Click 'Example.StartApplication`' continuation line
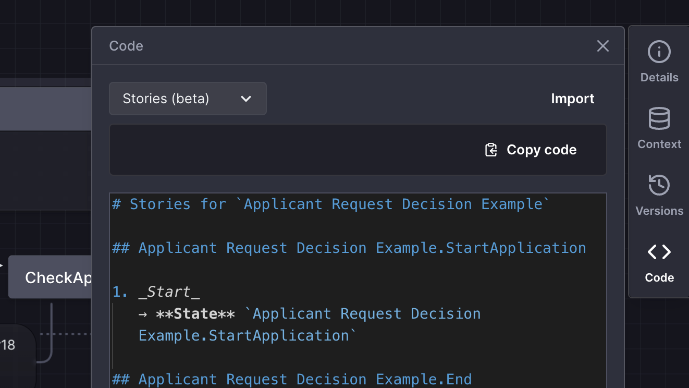Image resolution: width=689 pixels, height=388 pixels. click(248, 336)
